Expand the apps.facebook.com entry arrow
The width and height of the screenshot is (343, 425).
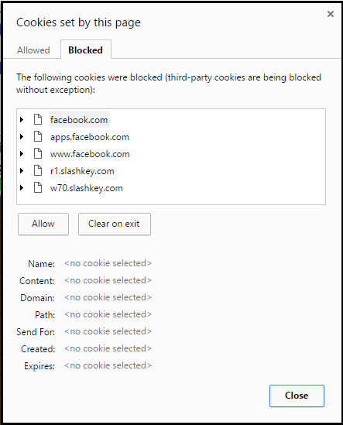click(22, 136)
